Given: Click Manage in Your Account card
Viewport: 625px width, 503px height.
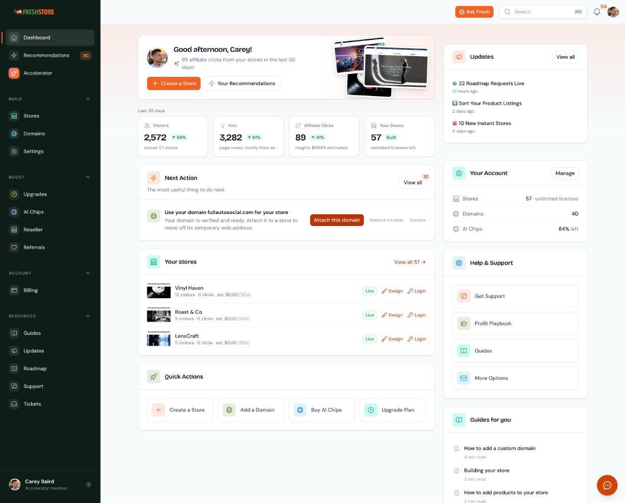Looking at the screenshot, I should point(565,173).
